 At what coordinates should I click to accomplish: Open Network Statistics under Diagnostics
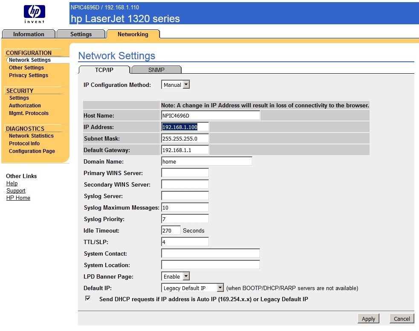tap(31, 136)
